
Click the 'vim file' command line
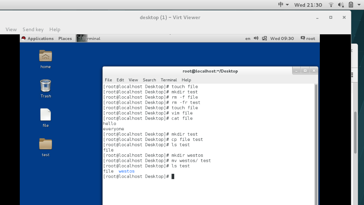148,113
